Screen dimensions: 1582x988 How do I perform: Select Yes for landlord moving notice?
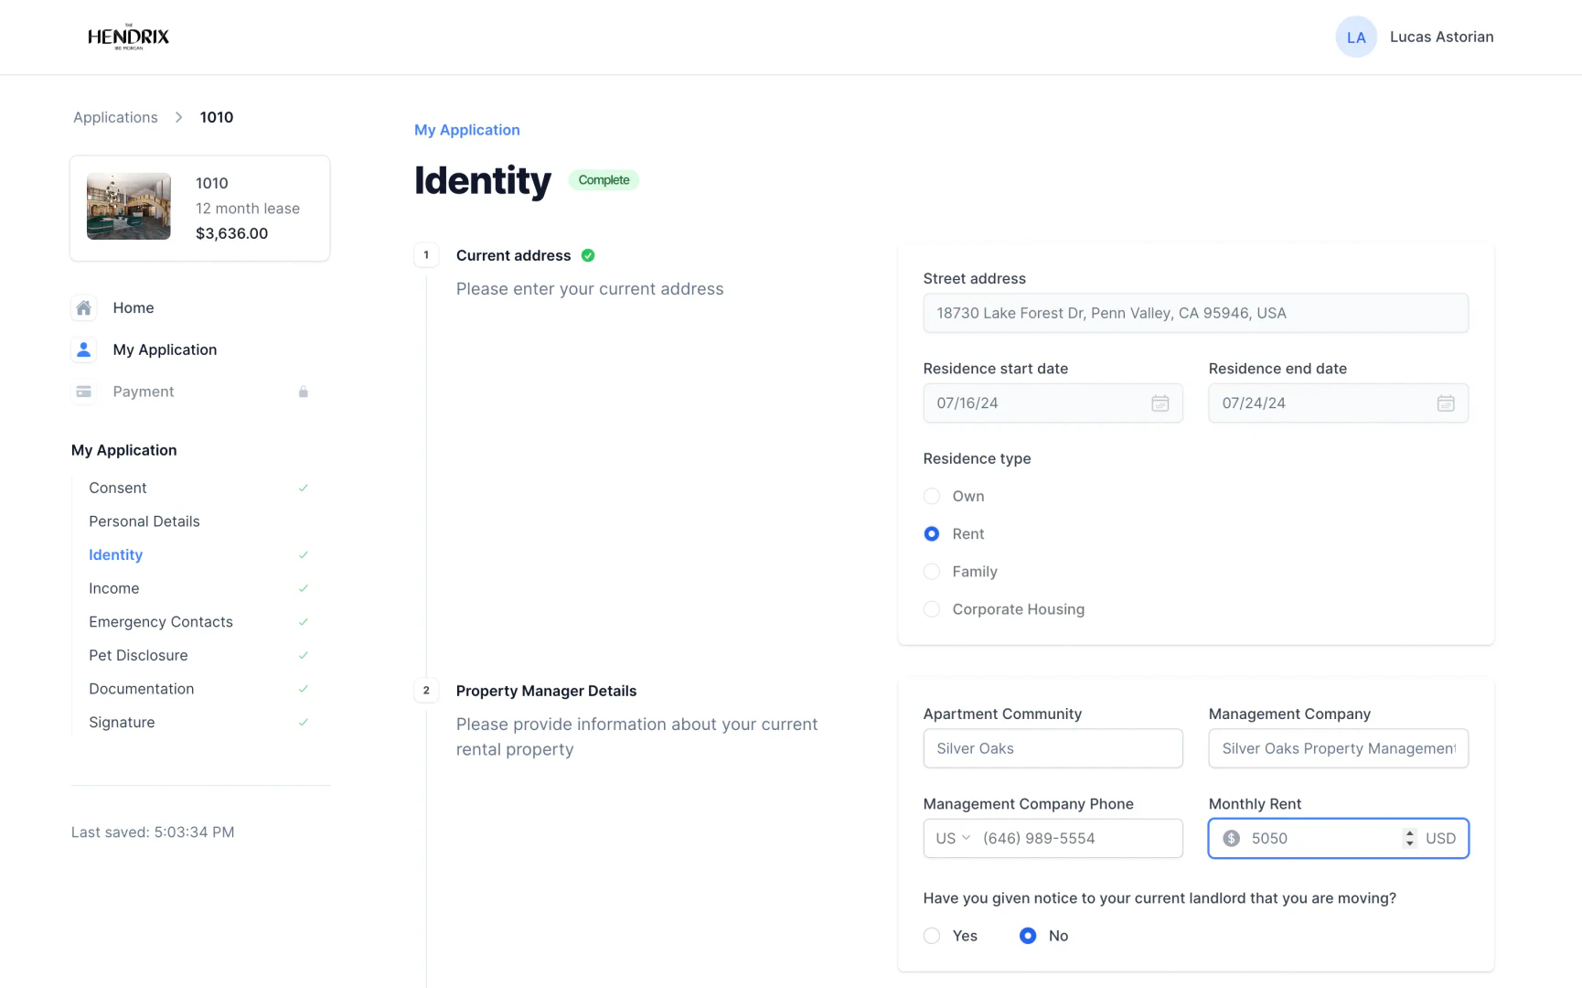pyautogui.click(x=931, y=935)
